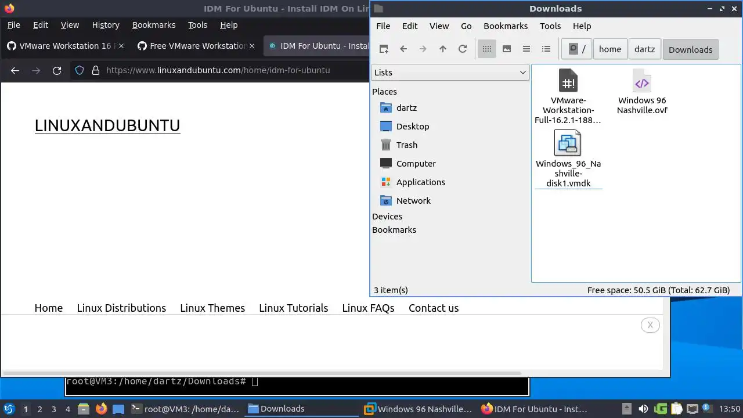Viewport: 743px width, 418px height.
Task: Expand the Bookmarks section in sidebar
Action: (394, 230)
